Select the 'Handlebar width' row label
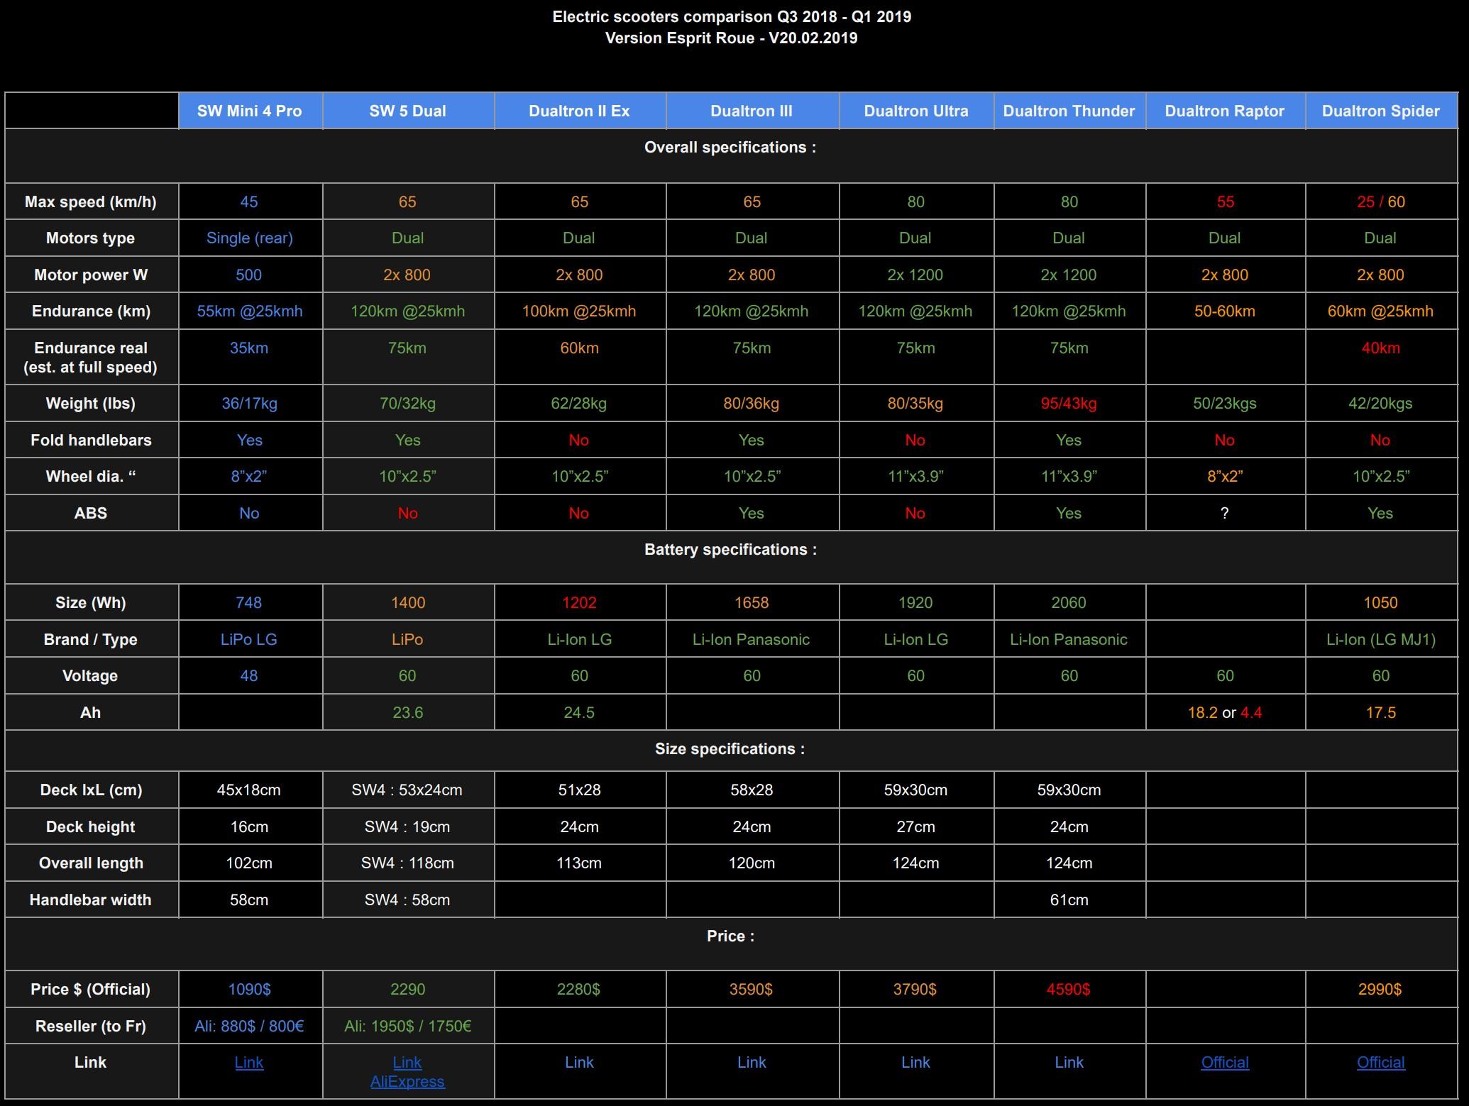Viewport: 1469px width, 1106px height. tap(91, 900)
